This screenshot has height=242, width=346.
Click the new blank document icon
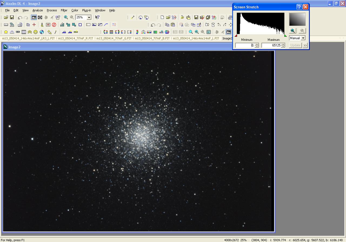[x=162, y=17]
